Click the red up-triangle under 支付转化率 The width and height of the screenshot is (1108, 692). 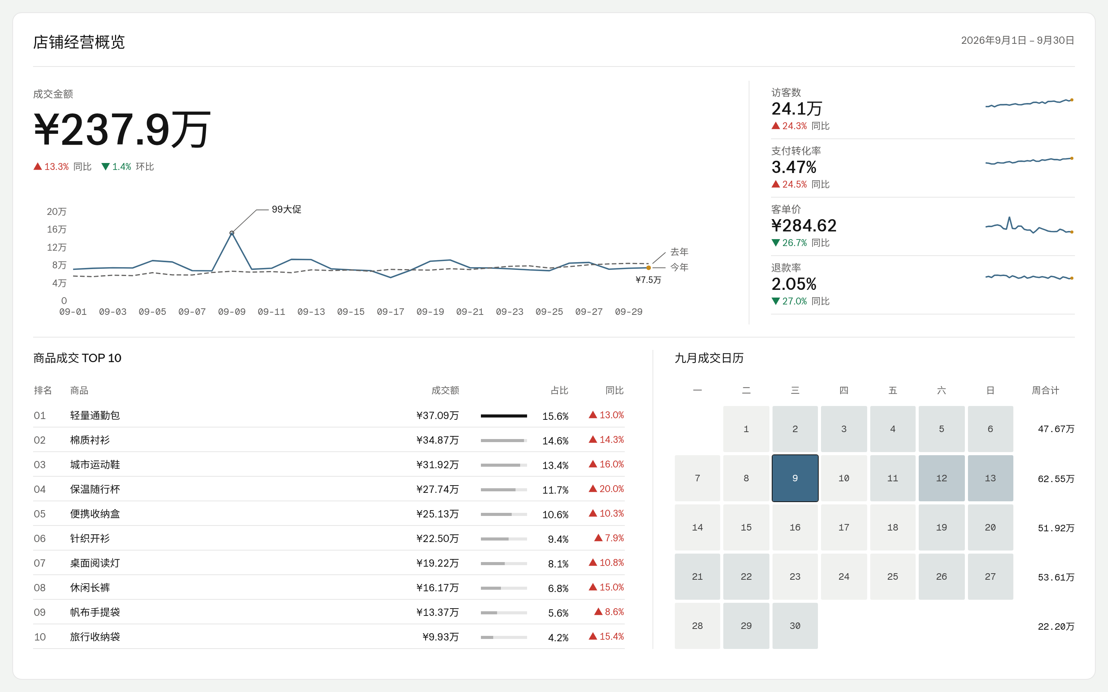tap(776, 184)
